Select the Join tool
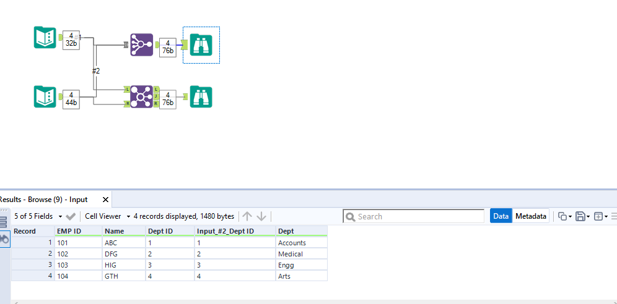617x304 pixels. click(x=141, y=96)
